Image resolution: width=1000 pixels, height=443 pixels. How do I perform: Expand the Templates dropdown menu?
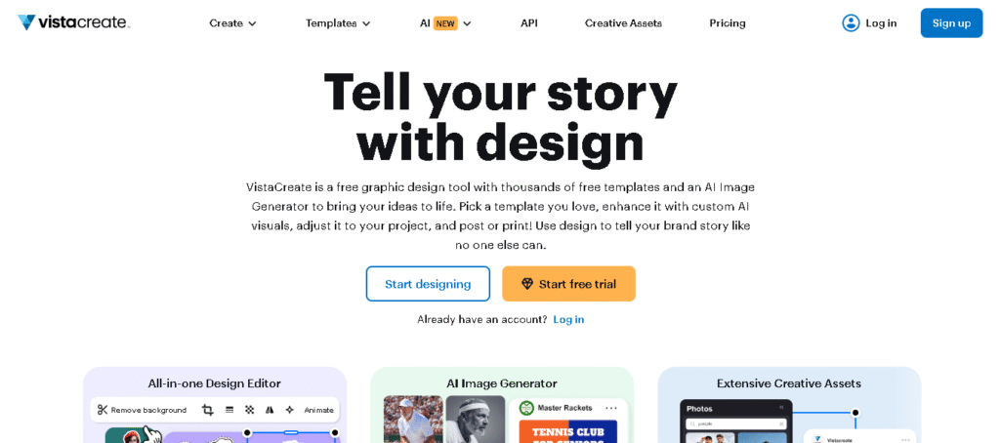(338, 23)
